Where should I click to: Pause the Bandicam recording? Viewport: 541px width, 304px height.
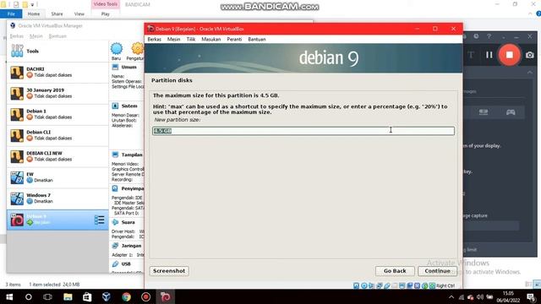pos(489,55)
